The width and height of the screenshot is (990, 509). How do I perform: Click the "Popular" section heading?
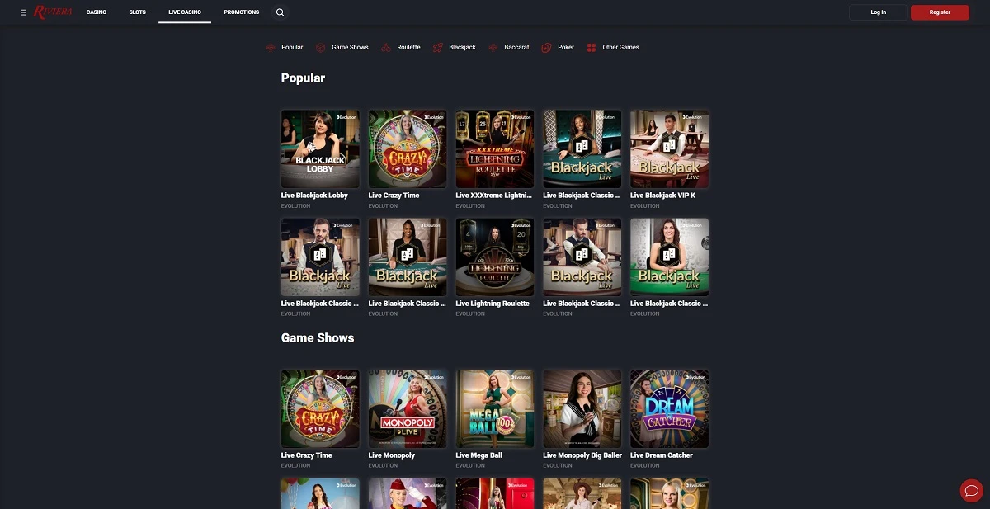coord(303,78)
